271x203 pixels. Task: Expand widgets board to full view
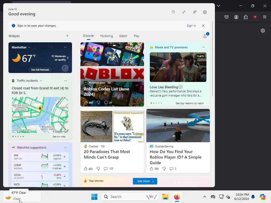coord(184,12)
